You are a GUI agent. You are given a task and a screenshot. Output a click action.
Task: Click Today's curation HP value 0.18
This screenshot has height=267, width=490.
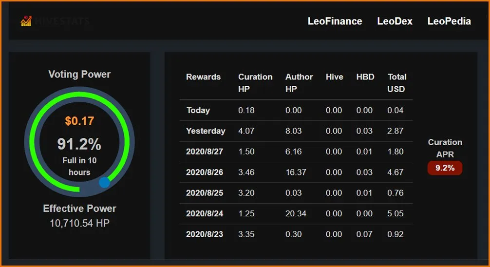pos(246,111)
